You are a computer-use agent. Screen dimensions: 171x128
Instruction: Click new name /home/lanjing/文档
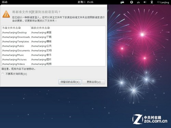[x=41, y=51]
